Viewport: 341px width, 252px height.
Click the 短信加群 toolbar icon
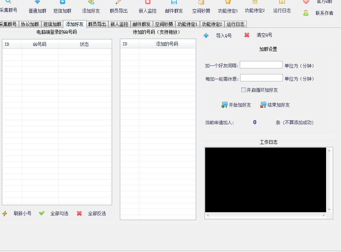(63, 2)
